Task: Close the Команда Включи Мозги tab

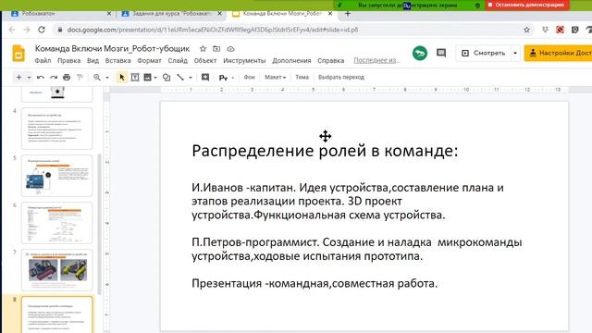Action: tap(330, 14)
